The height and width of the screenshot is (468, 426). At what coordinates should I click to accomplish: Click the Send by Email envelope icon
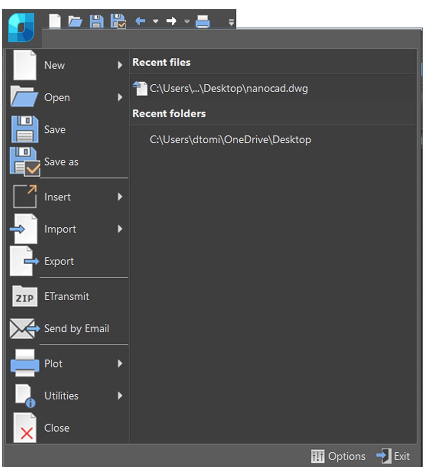(25, 329)
